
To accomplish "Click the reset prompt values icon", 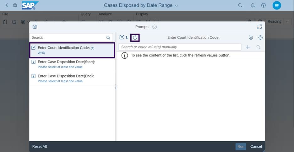I will point(251,38).
